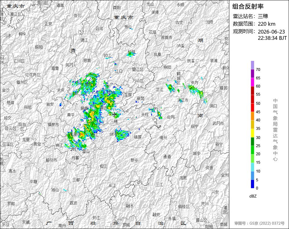Viewport: 289px width, 229px height.
Task: Click the 印江 county label
Action: (107, 56)
